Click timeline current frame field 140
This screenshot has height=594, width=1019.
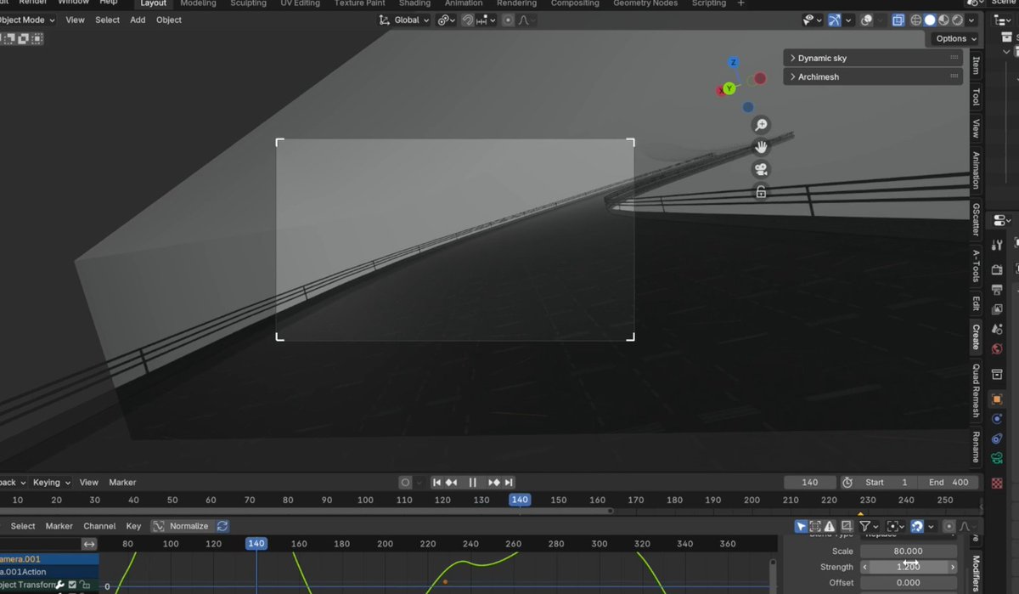[x=809, y=482]
